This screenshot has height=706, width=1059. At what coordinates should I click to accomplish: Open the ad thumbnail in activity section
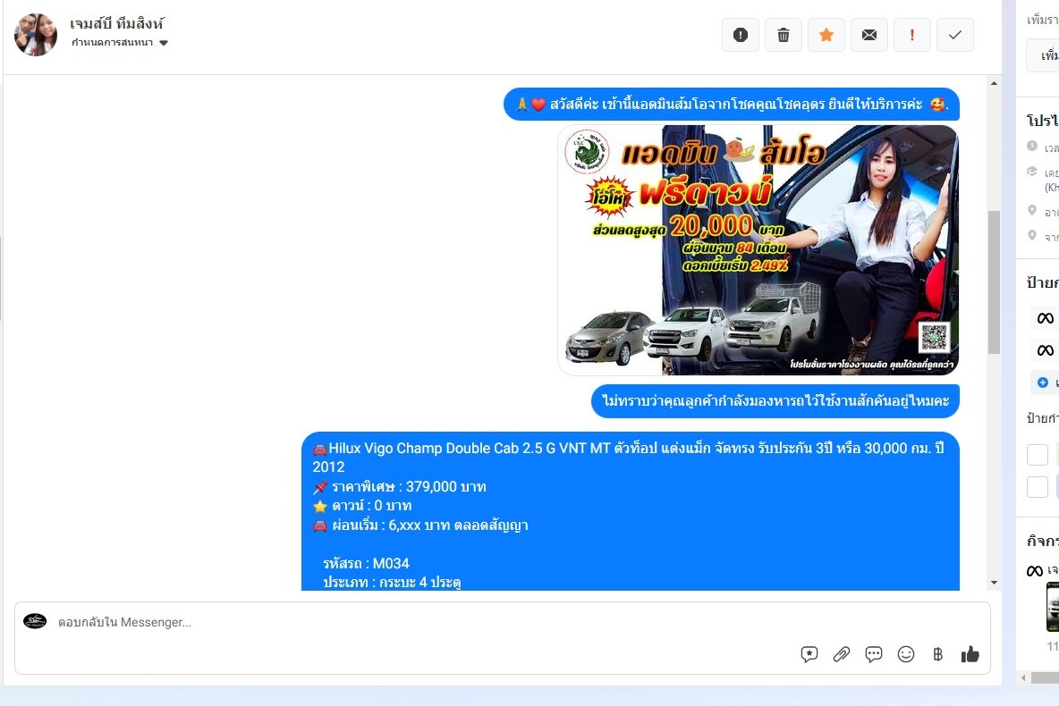[x=1052, y=608]
